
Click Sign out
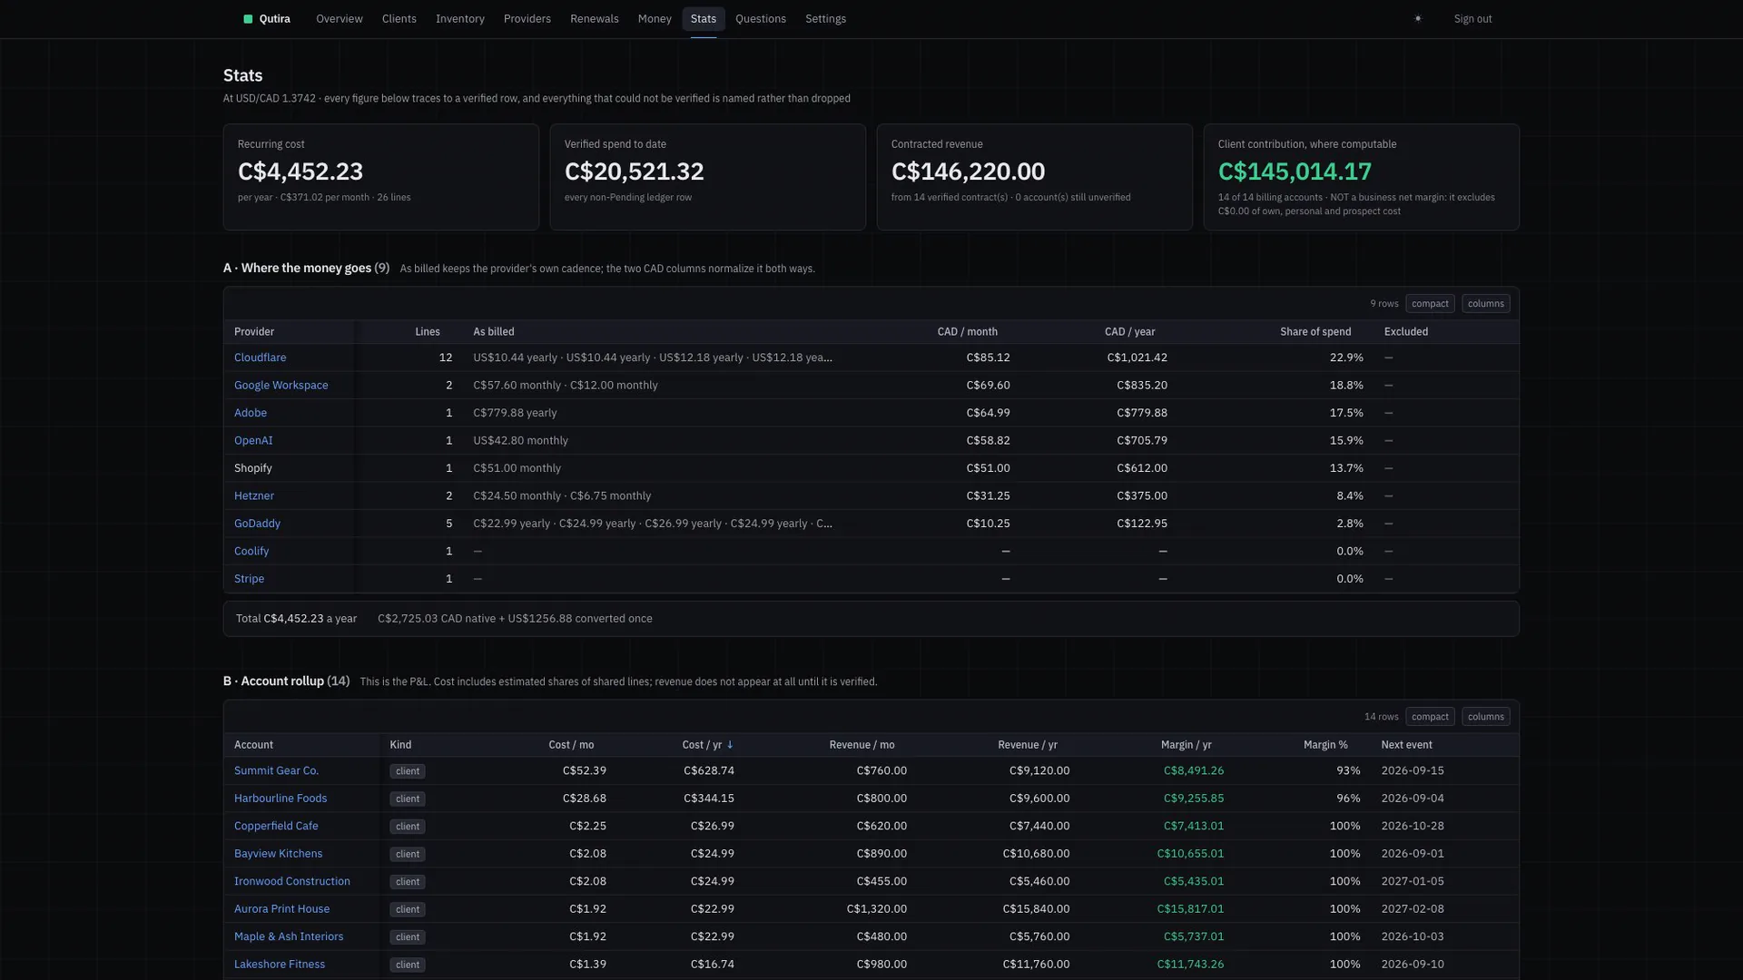click(1472, 19)
